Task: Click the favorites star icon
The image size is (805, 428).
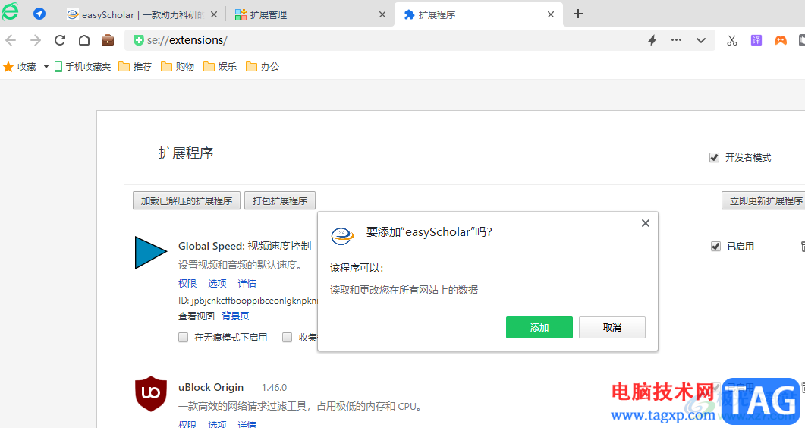Action: click(x=9, y=67)
